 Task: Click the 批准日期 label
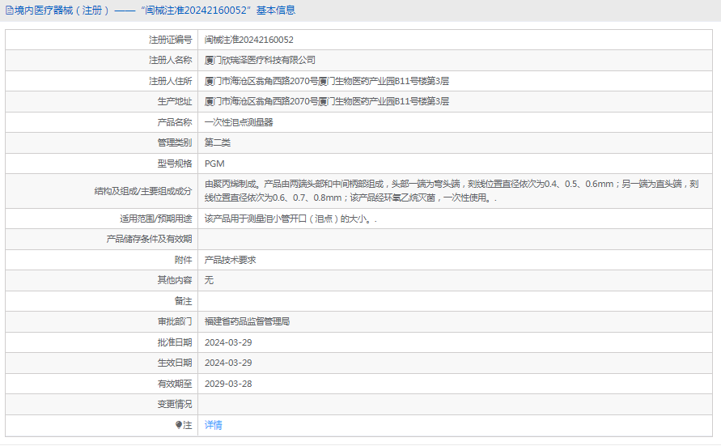[x=175, y=342]
